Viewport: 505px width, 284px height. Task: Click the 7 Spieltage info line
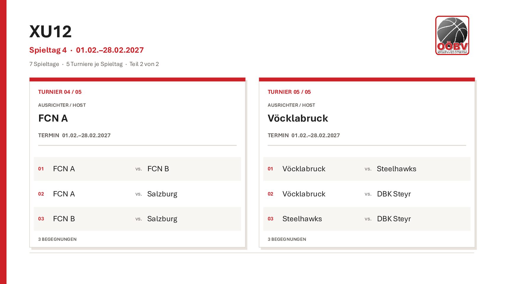coord(44,64)
